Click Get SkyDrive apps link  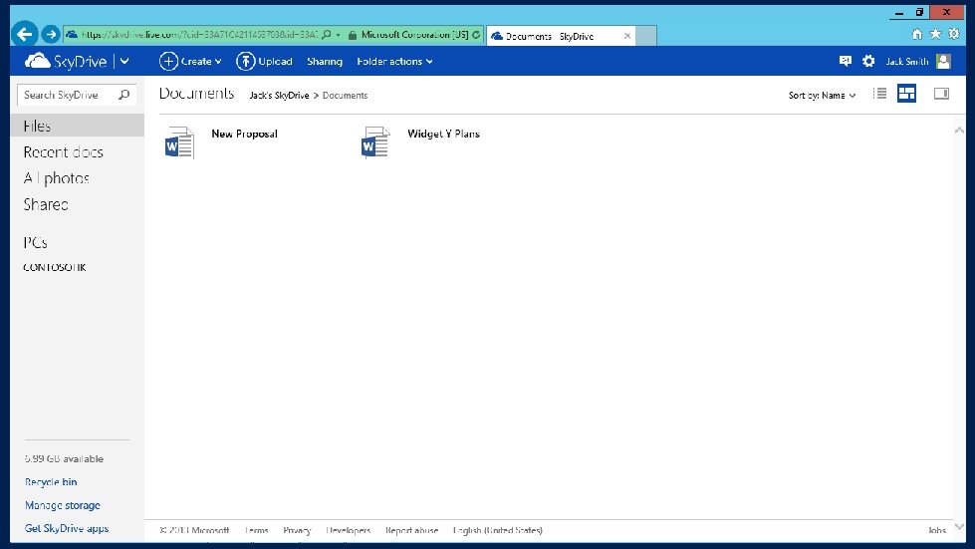coord(67,528)
